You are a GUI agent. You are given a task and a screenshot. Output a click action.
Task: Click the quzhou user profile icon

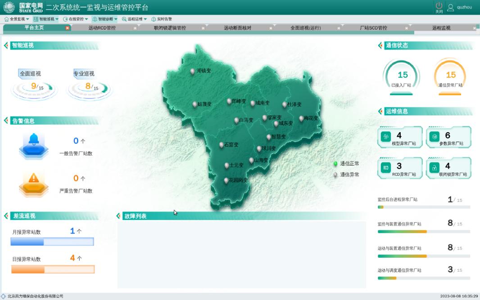450,7
